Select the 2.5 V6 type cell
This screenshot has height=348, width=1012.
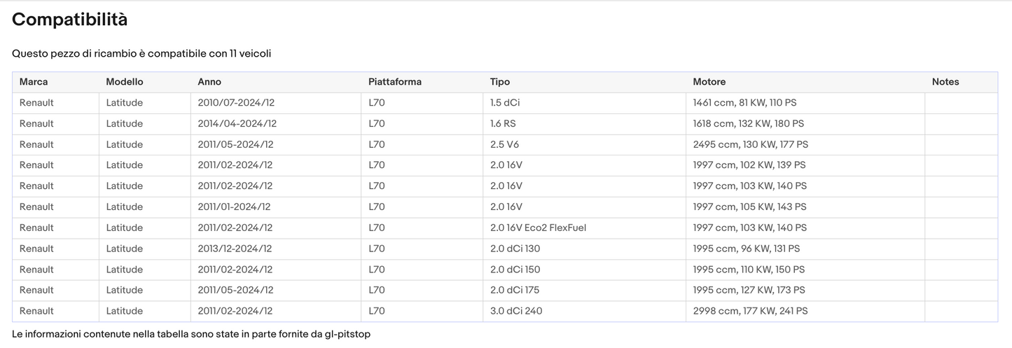[x=504, y=145]
